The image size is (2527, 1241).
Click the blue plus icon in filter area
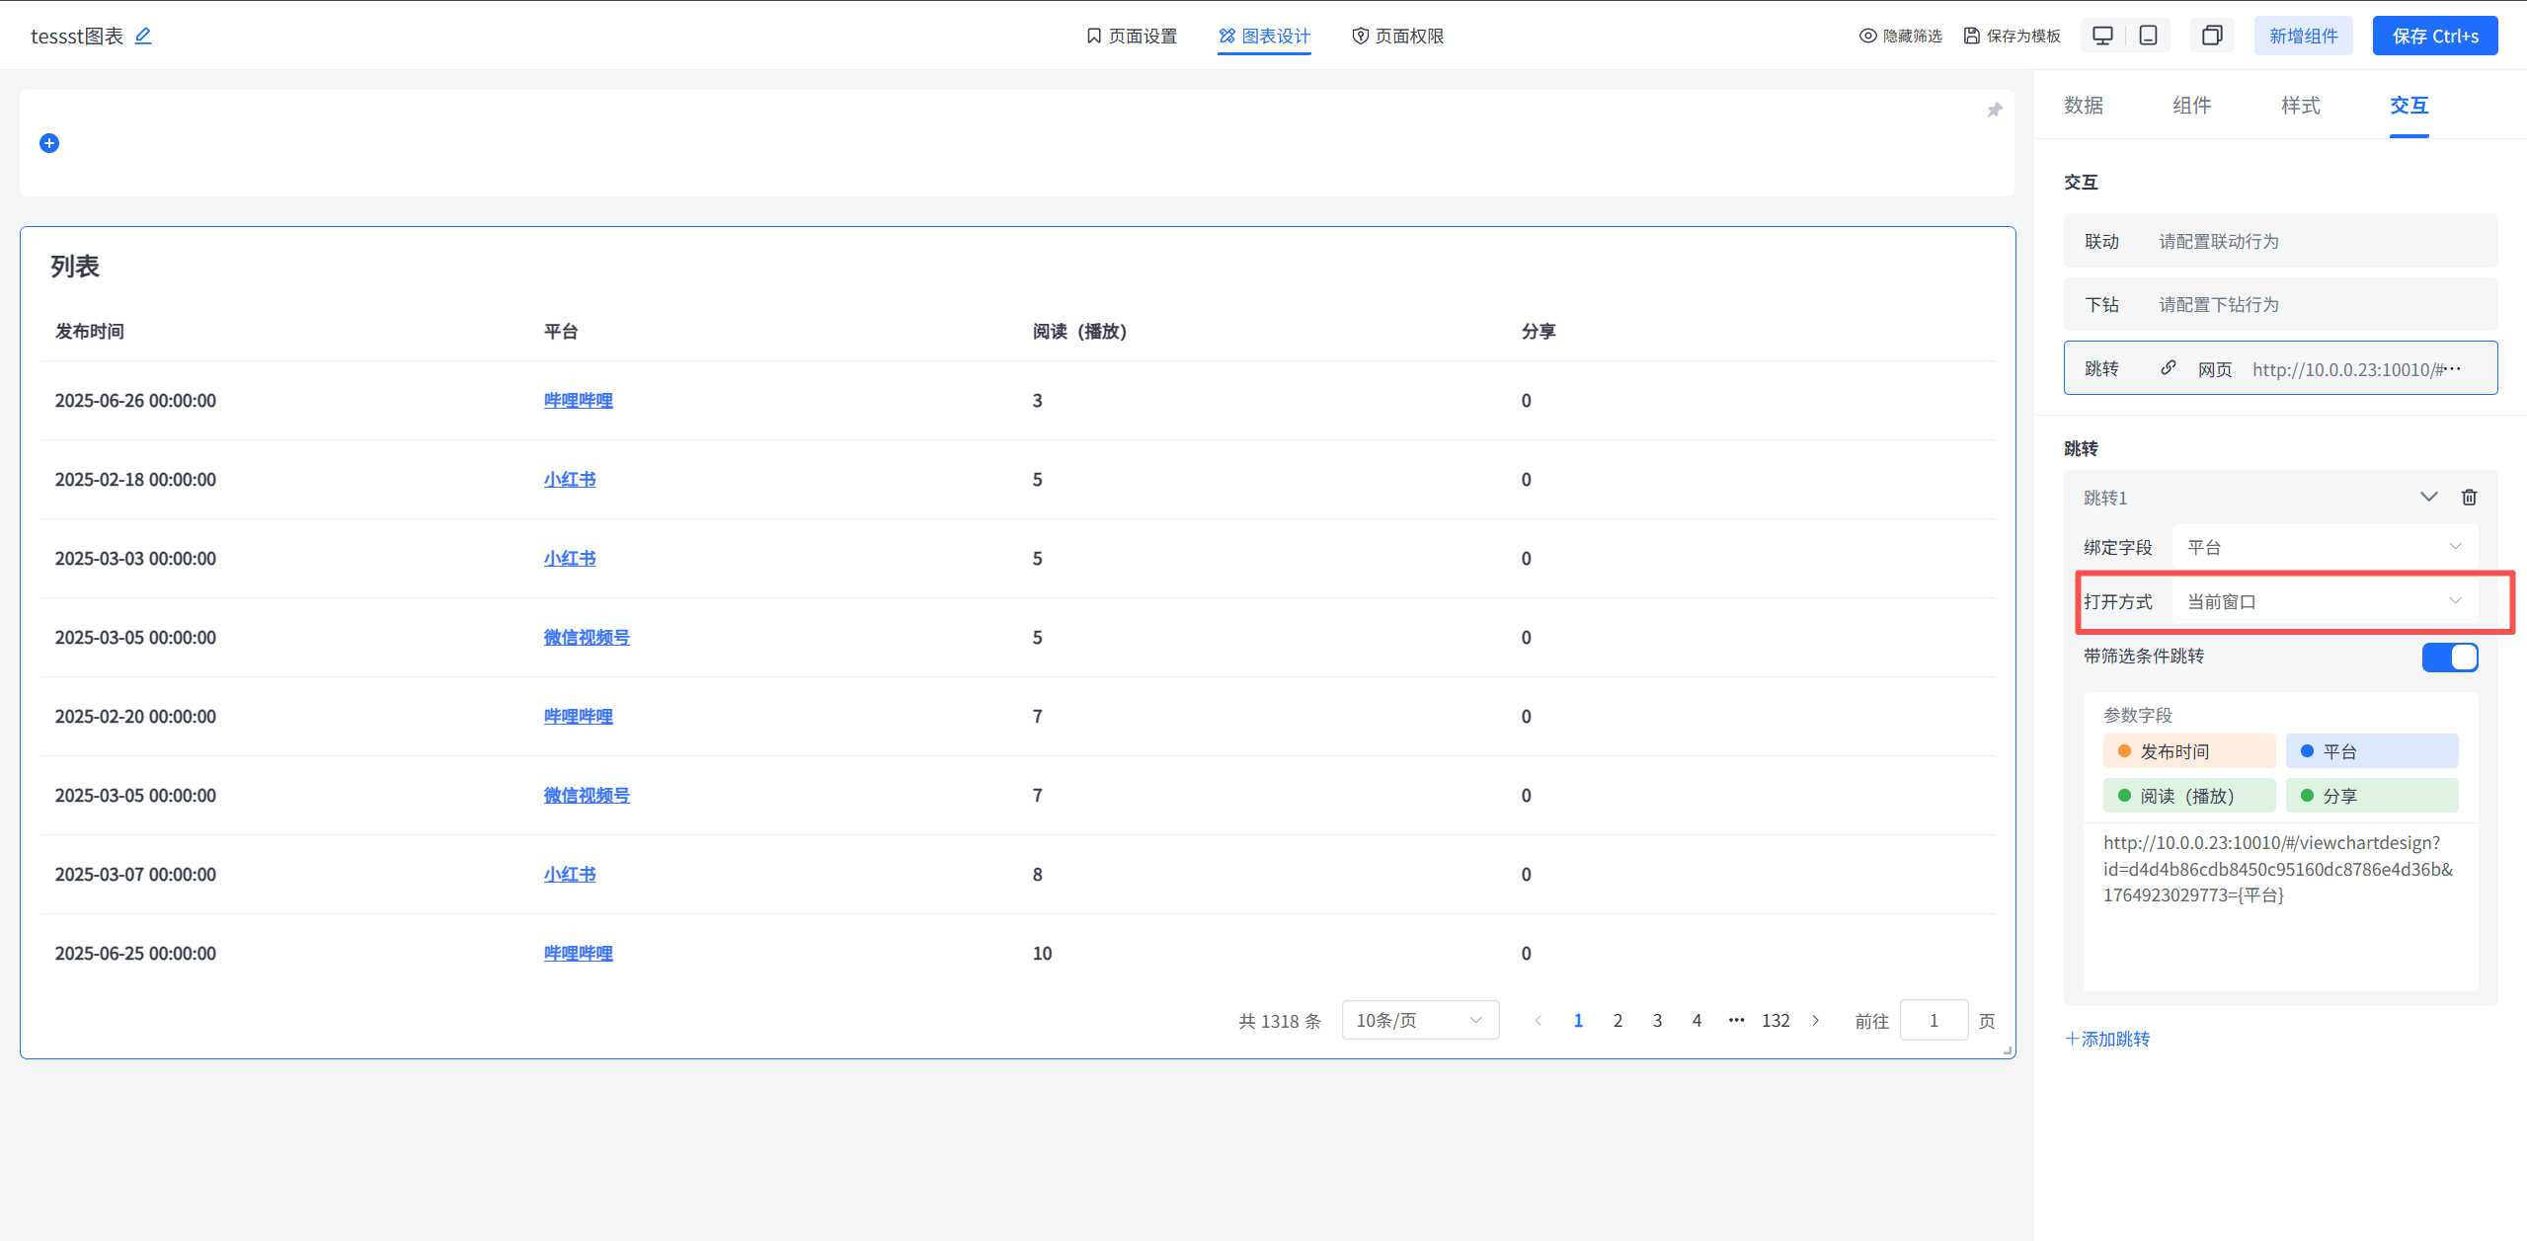pyautogui.click(x=49, y=143)
